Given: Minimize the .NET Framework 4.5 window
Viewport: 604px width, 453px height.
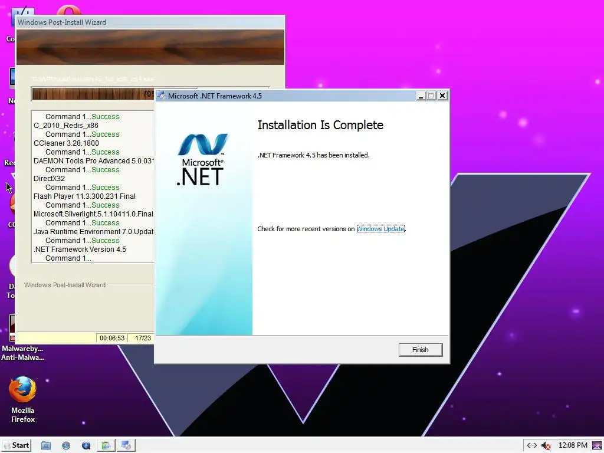Looking at the screenshot, I should (421, 96).
